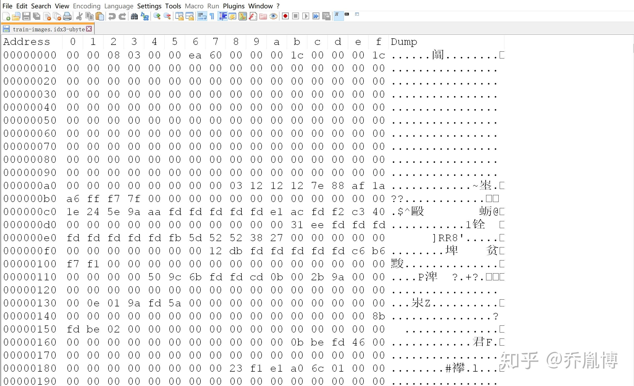Open the Search menu
The width and height of the screenshot is (634, 386).
click(x=41, y=6)
